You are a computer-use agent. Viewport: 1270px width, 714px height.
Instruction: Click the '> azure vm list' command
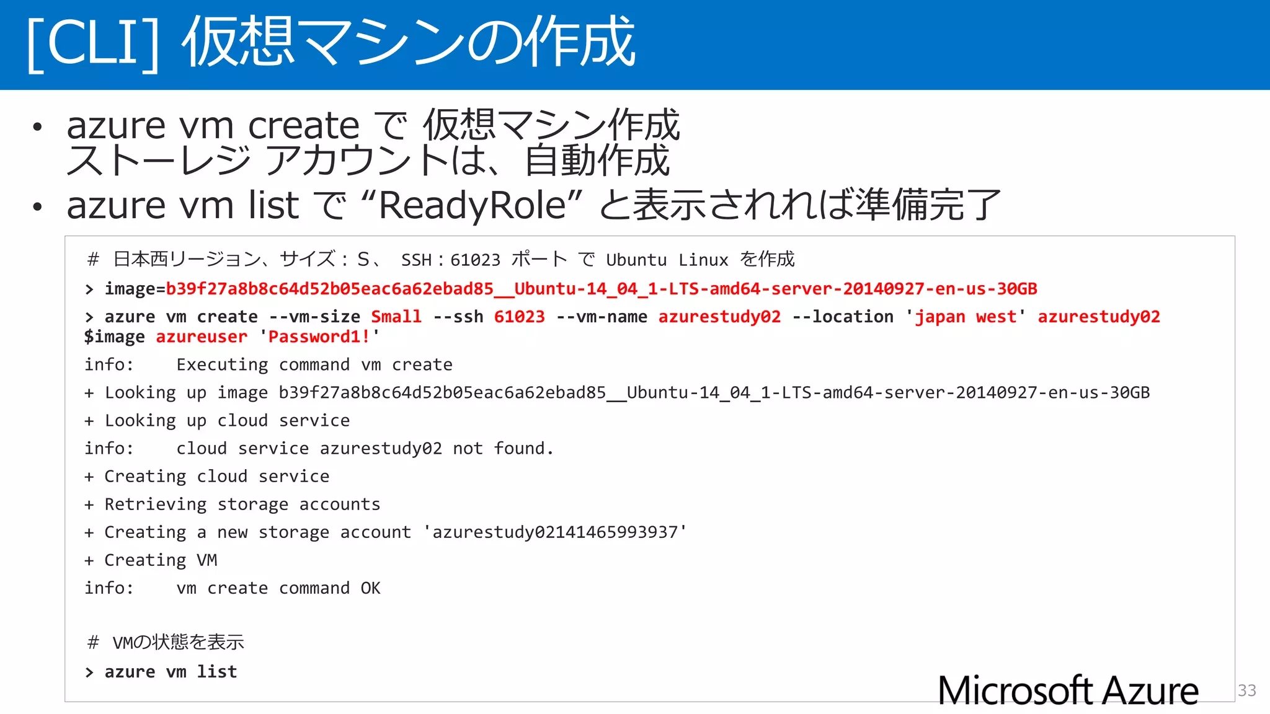(x=161, y=672)
